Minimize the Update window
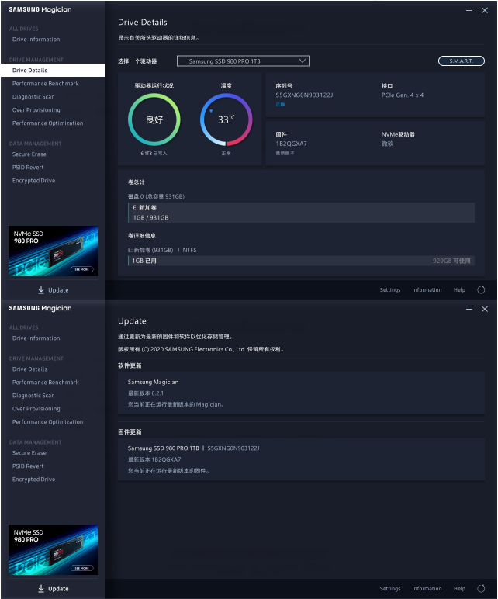Image resolution: width=498 pixels, height=599 pixels. point(469,309)
